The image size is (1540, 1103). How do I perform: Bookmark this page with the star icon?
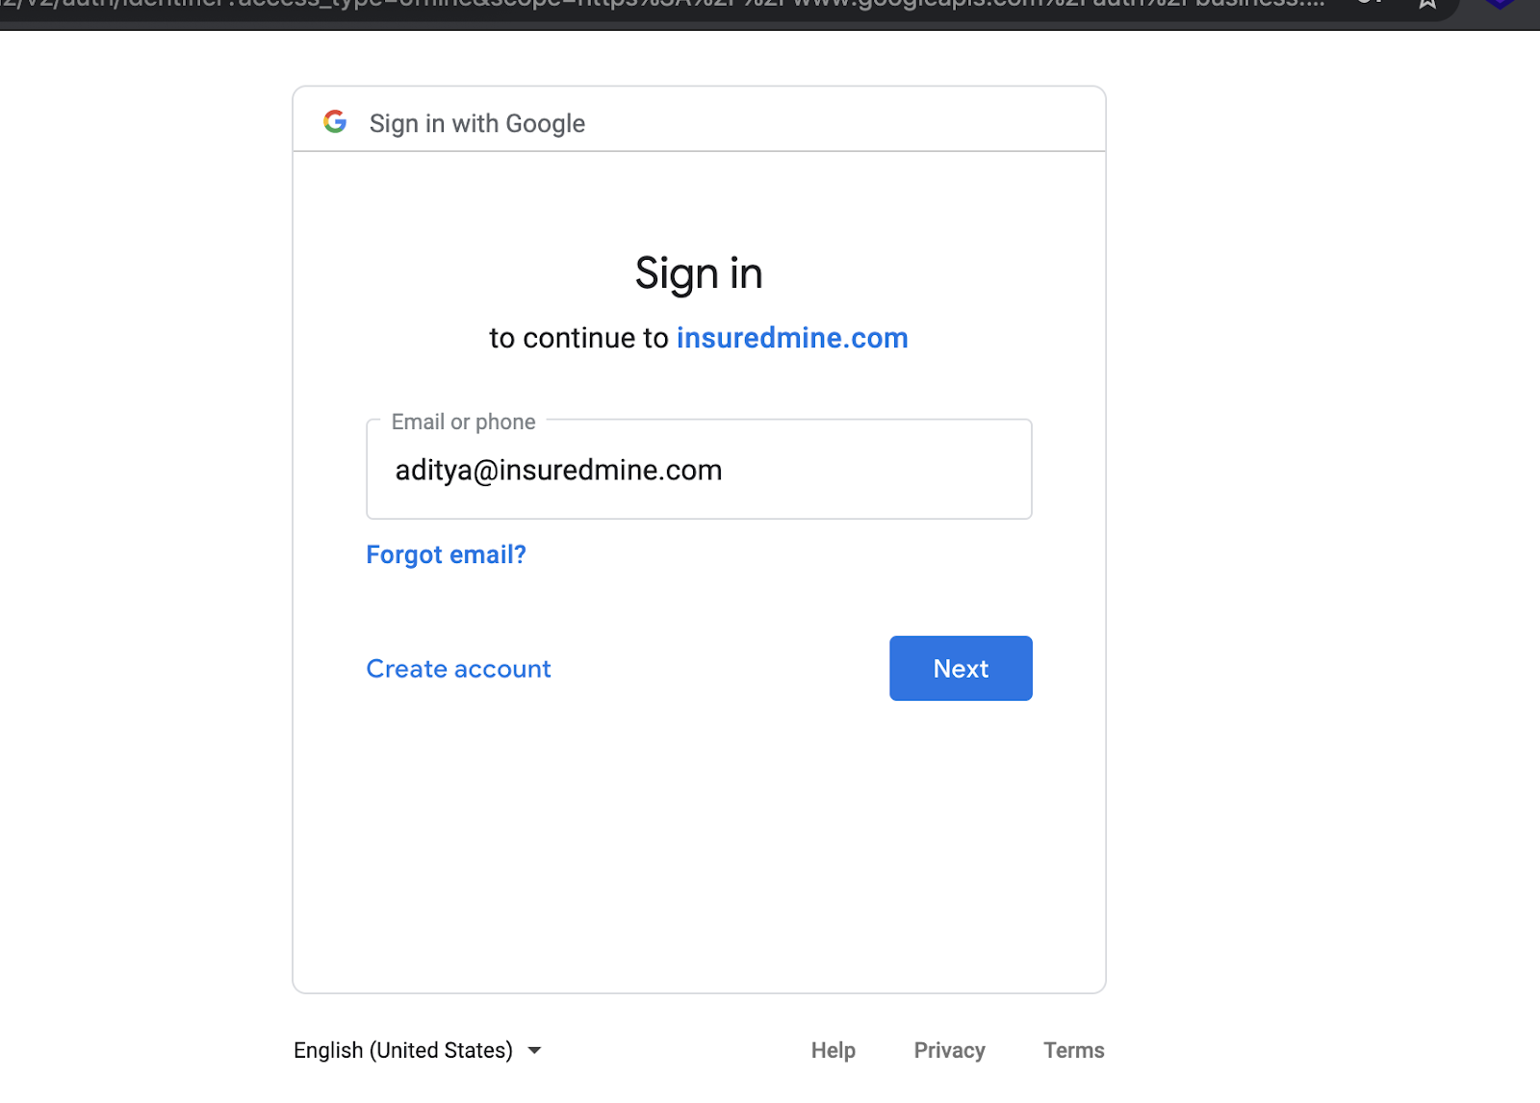coord(1427,4)
